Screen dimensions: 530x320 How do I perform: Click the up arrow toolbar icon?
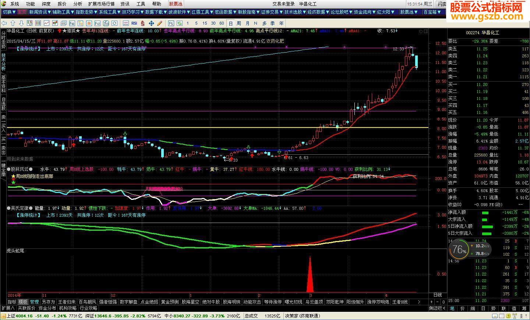pyautogui.click(x=13, y=23)
